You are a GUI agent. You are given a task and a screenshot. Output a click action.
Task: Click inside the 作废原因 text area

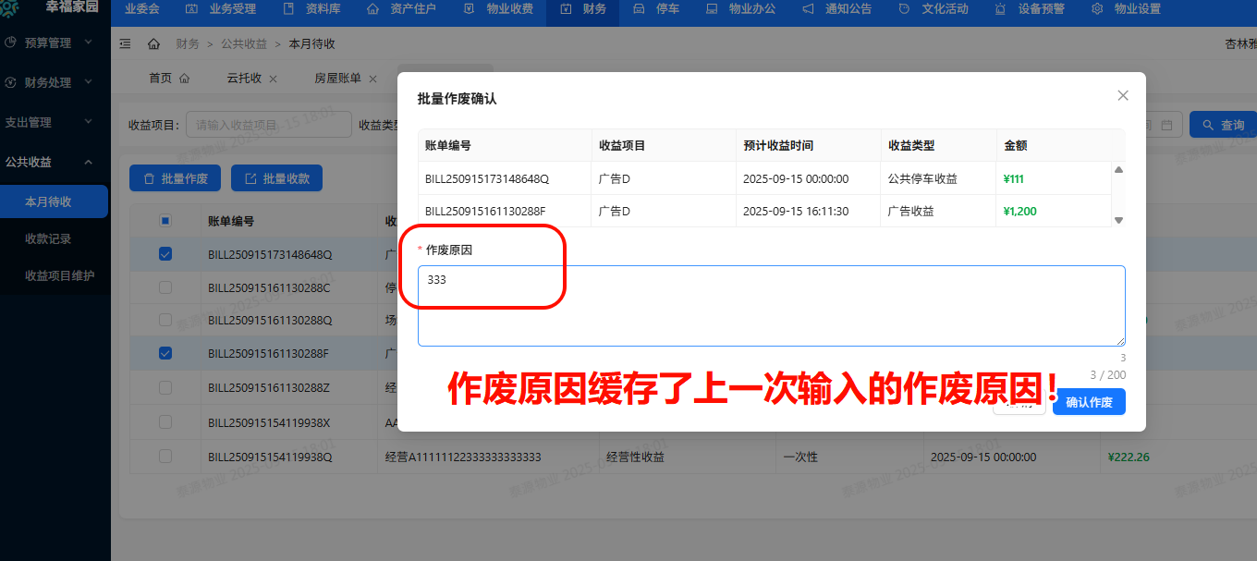[772, 305]
